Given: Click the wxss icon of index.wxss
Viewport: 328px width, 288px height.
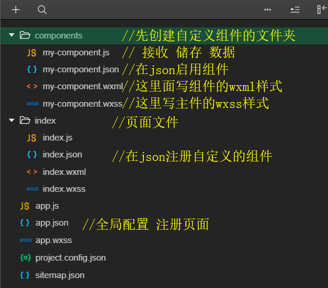Looking at the screenshot, I should coord(33,189).
